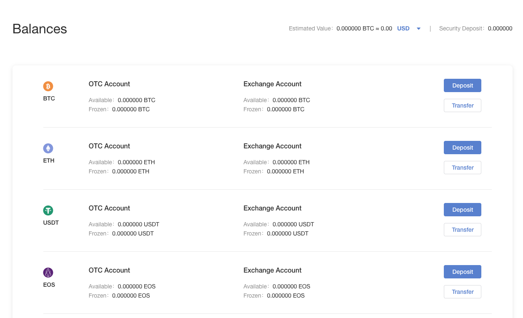523x318 pixels.
Task: Select OTC available 0.000000 EOS value
Action: (137, 286)
